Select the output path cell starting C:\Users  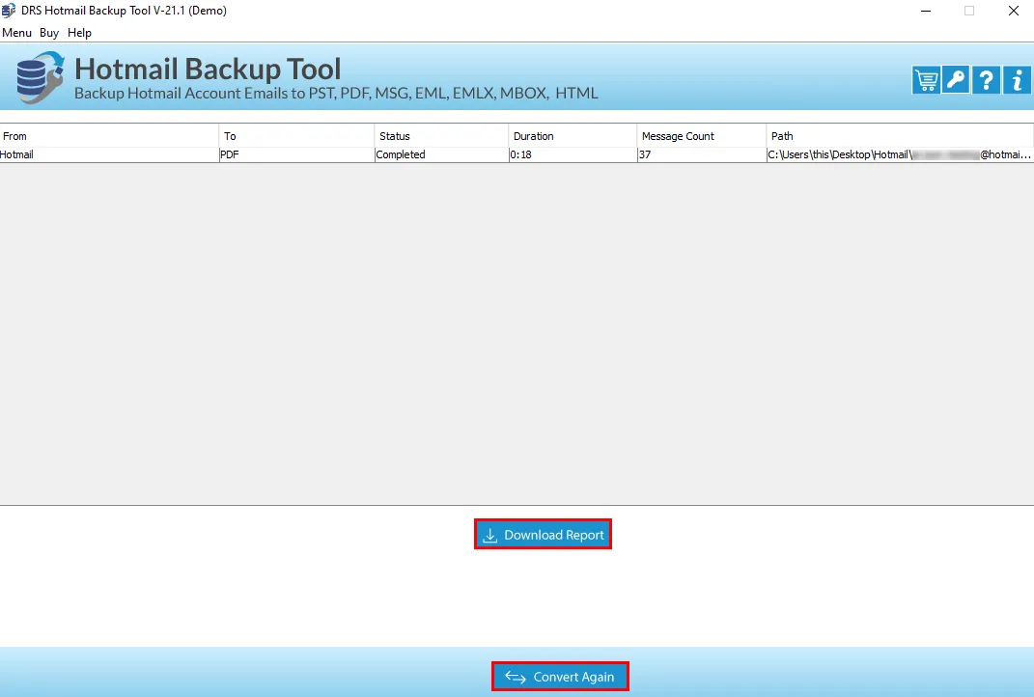pyautogui.click(x=900, y=154)
